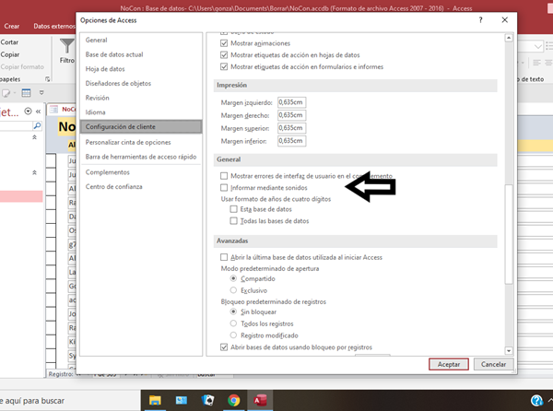Open Base de datos actual category

click(141, 54)
